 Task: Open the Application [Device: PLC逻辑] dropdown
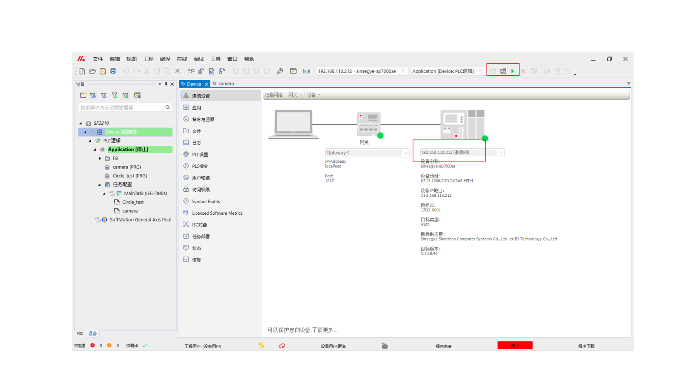point(480,71)
